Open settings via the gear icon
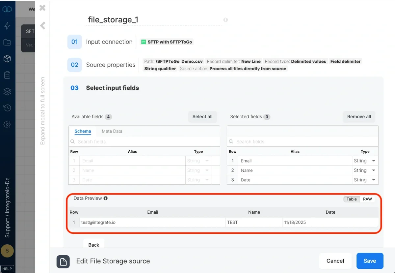This screenshot has height=273, width=395. click(7, 124)
